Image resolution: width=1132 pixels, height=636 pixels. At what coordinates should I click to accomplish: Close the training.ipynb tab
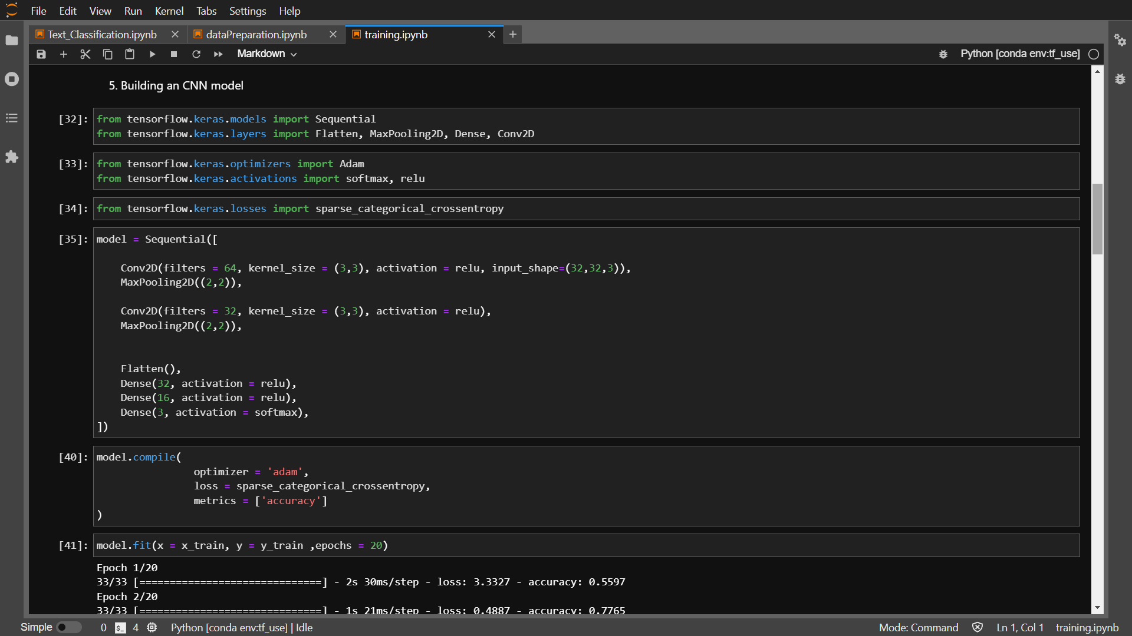click(x=492, y=35)
